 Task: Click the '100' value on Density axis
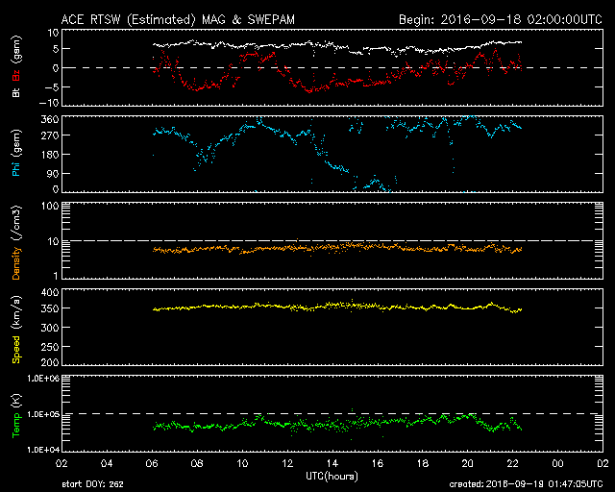(50, 207)
